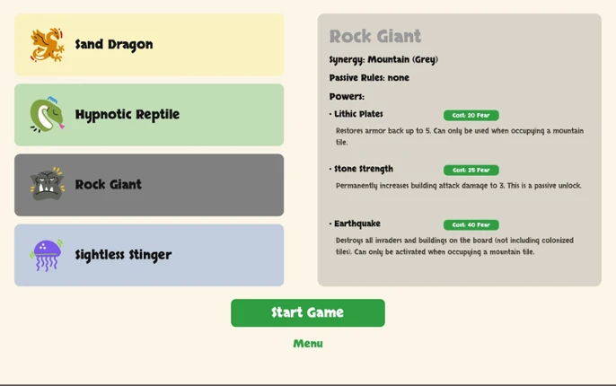
Task: Start the game with the green button
Action: tap(308, 313)
